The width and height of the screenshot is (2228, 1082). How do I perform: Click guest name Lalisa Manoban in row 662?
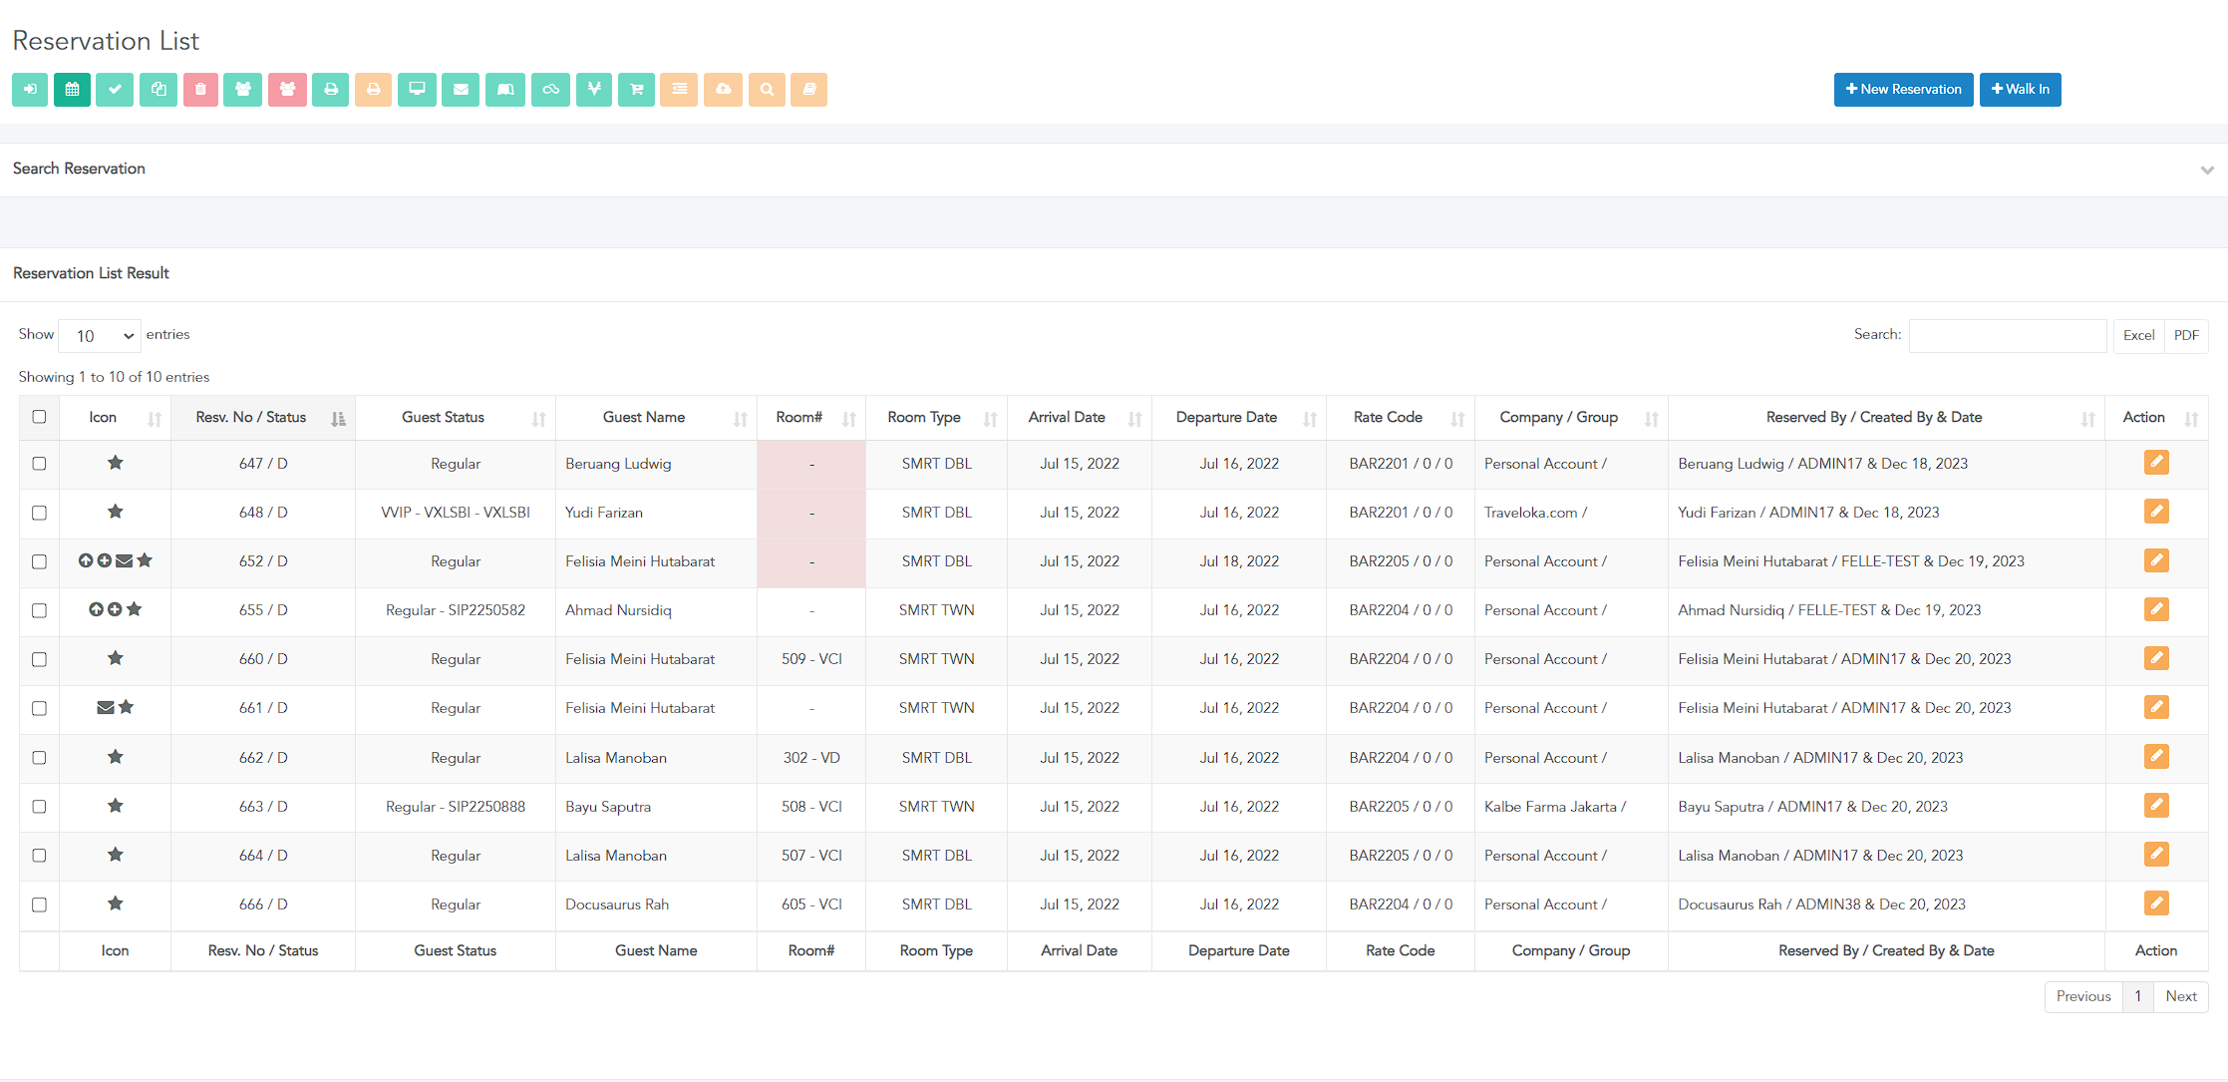pos(616,758)
